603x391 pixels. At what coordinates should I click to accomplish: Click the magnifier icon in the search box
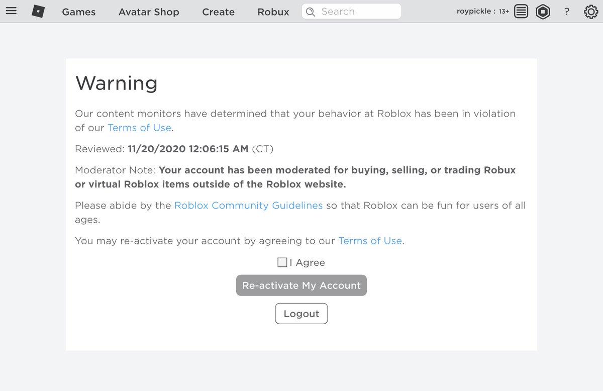point(311,12)
